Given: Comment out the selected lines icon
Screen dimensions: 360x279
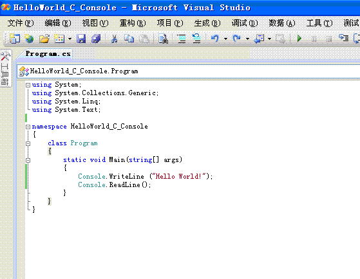Looking at the screenshot, I should (x=182, y=39).
